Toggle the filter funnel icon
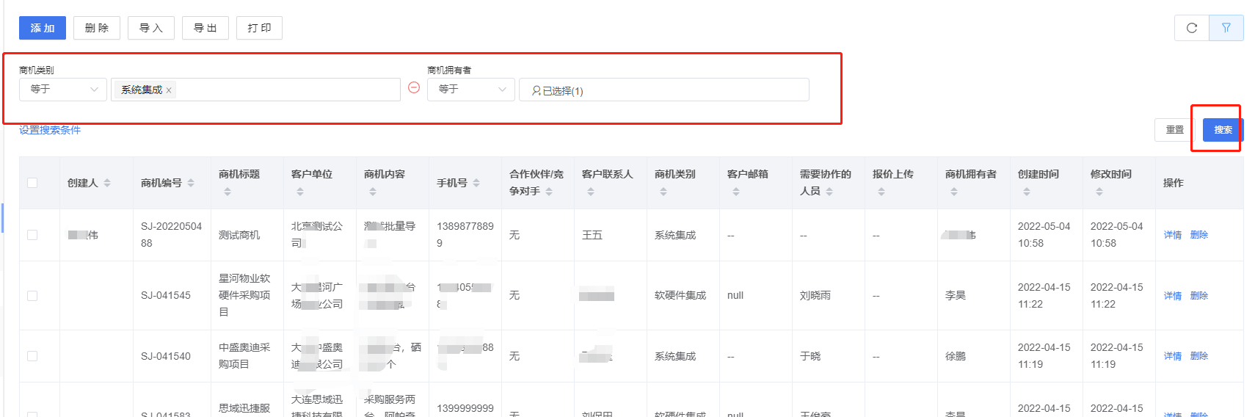 (1226, 28)
